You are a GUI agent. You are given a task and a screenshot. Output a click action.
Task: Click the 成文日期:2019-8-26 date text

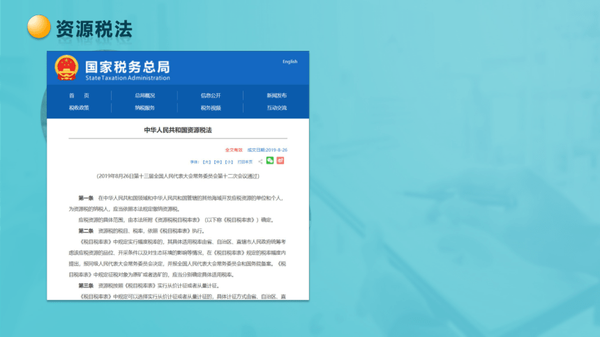click(x=267, y=150)
